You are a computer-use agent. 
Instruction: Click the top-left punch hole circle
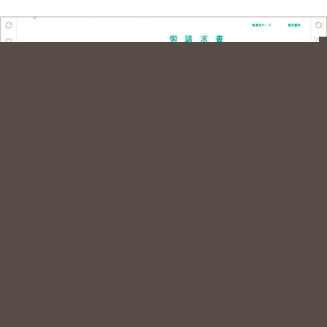[x=9, y=25]
